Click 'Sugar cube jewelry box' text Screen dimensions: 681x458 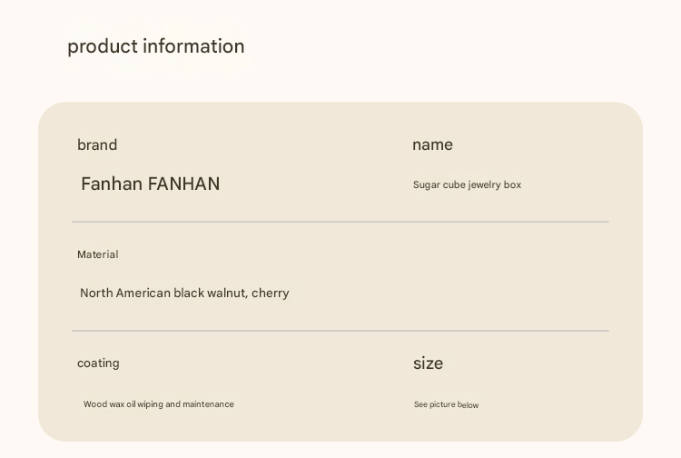click(467, 184)
